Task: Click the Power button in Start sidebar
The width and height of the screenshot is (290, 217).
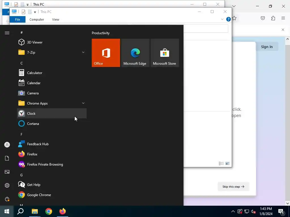Action: coord(7,199)
